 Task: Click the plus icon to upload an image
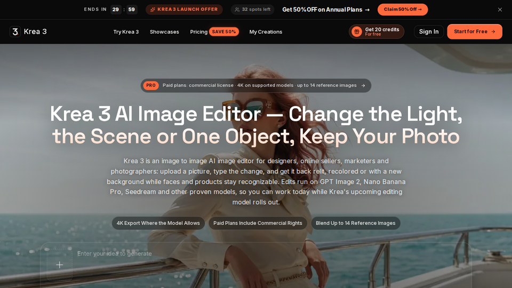click(x=59, y=265)
